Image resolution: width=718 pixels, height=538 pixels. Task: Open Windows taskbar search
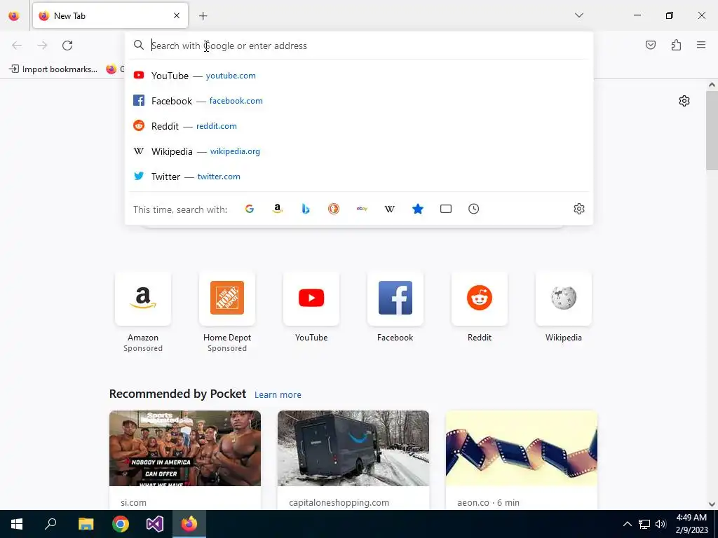(50, 524)
